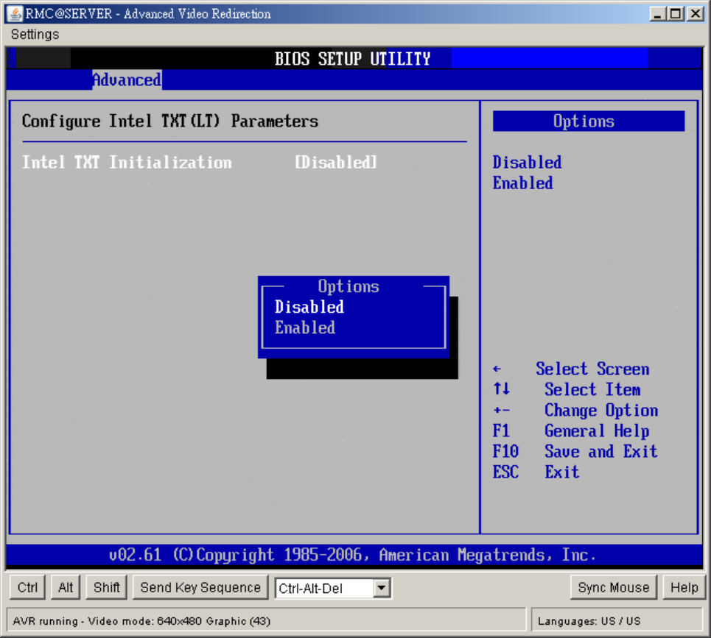
Task: Click the [Disabled] value field
Action: [x=336, y=162]
